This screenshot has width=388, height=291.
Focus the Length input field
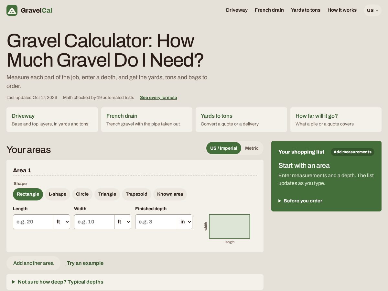click(33, 222)
